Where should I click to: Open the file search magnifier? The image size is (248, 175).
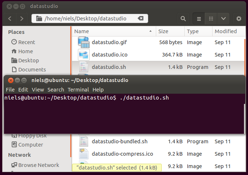click(x=183, y=19)
